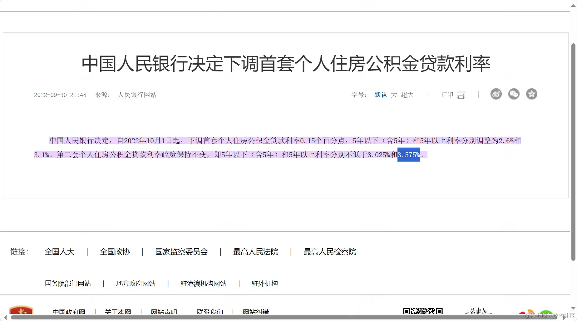Share the article via the WeChat icon
The width and height of the screenshot is (577, 321).
point(514,94)
